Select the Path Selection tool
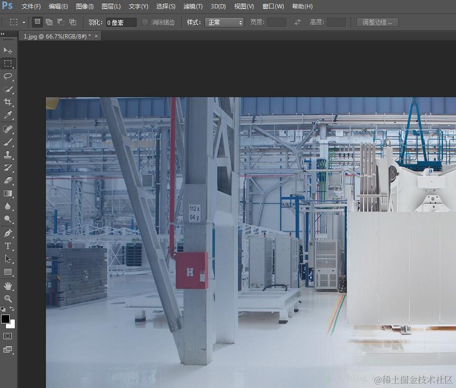Viewport: 456px width, 388px height. (x=8, y=259)
